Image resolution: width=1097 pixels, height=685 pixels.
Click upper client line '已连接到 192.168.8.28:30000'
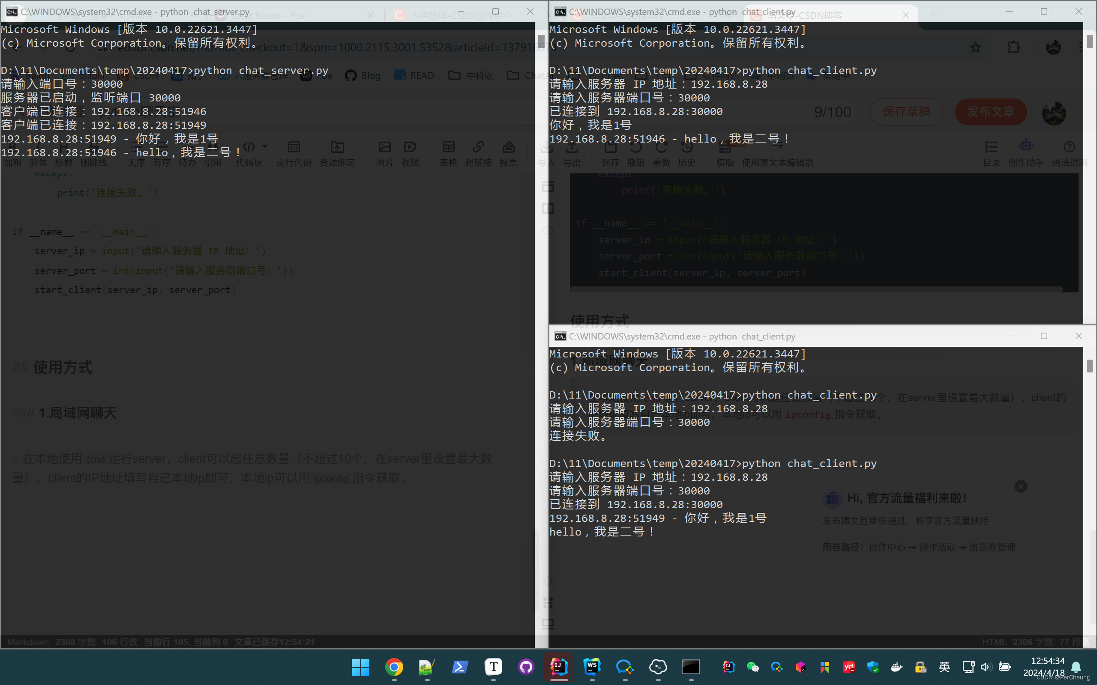tap(636, 111)
